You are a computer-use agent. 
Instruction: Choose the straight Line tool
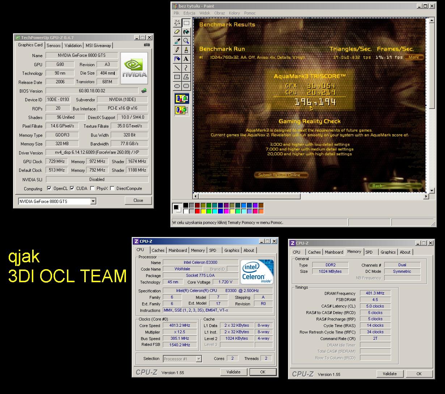click(177, 68)
